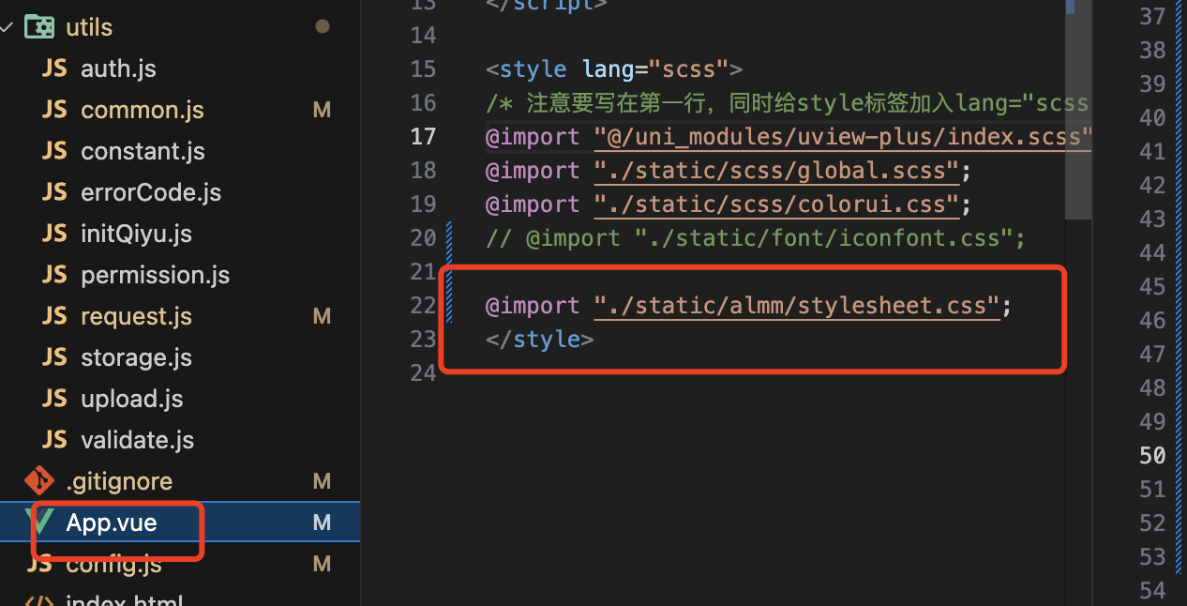Click JS icon beside common.js
This screenshot has height=606, width=1187.
54,110
